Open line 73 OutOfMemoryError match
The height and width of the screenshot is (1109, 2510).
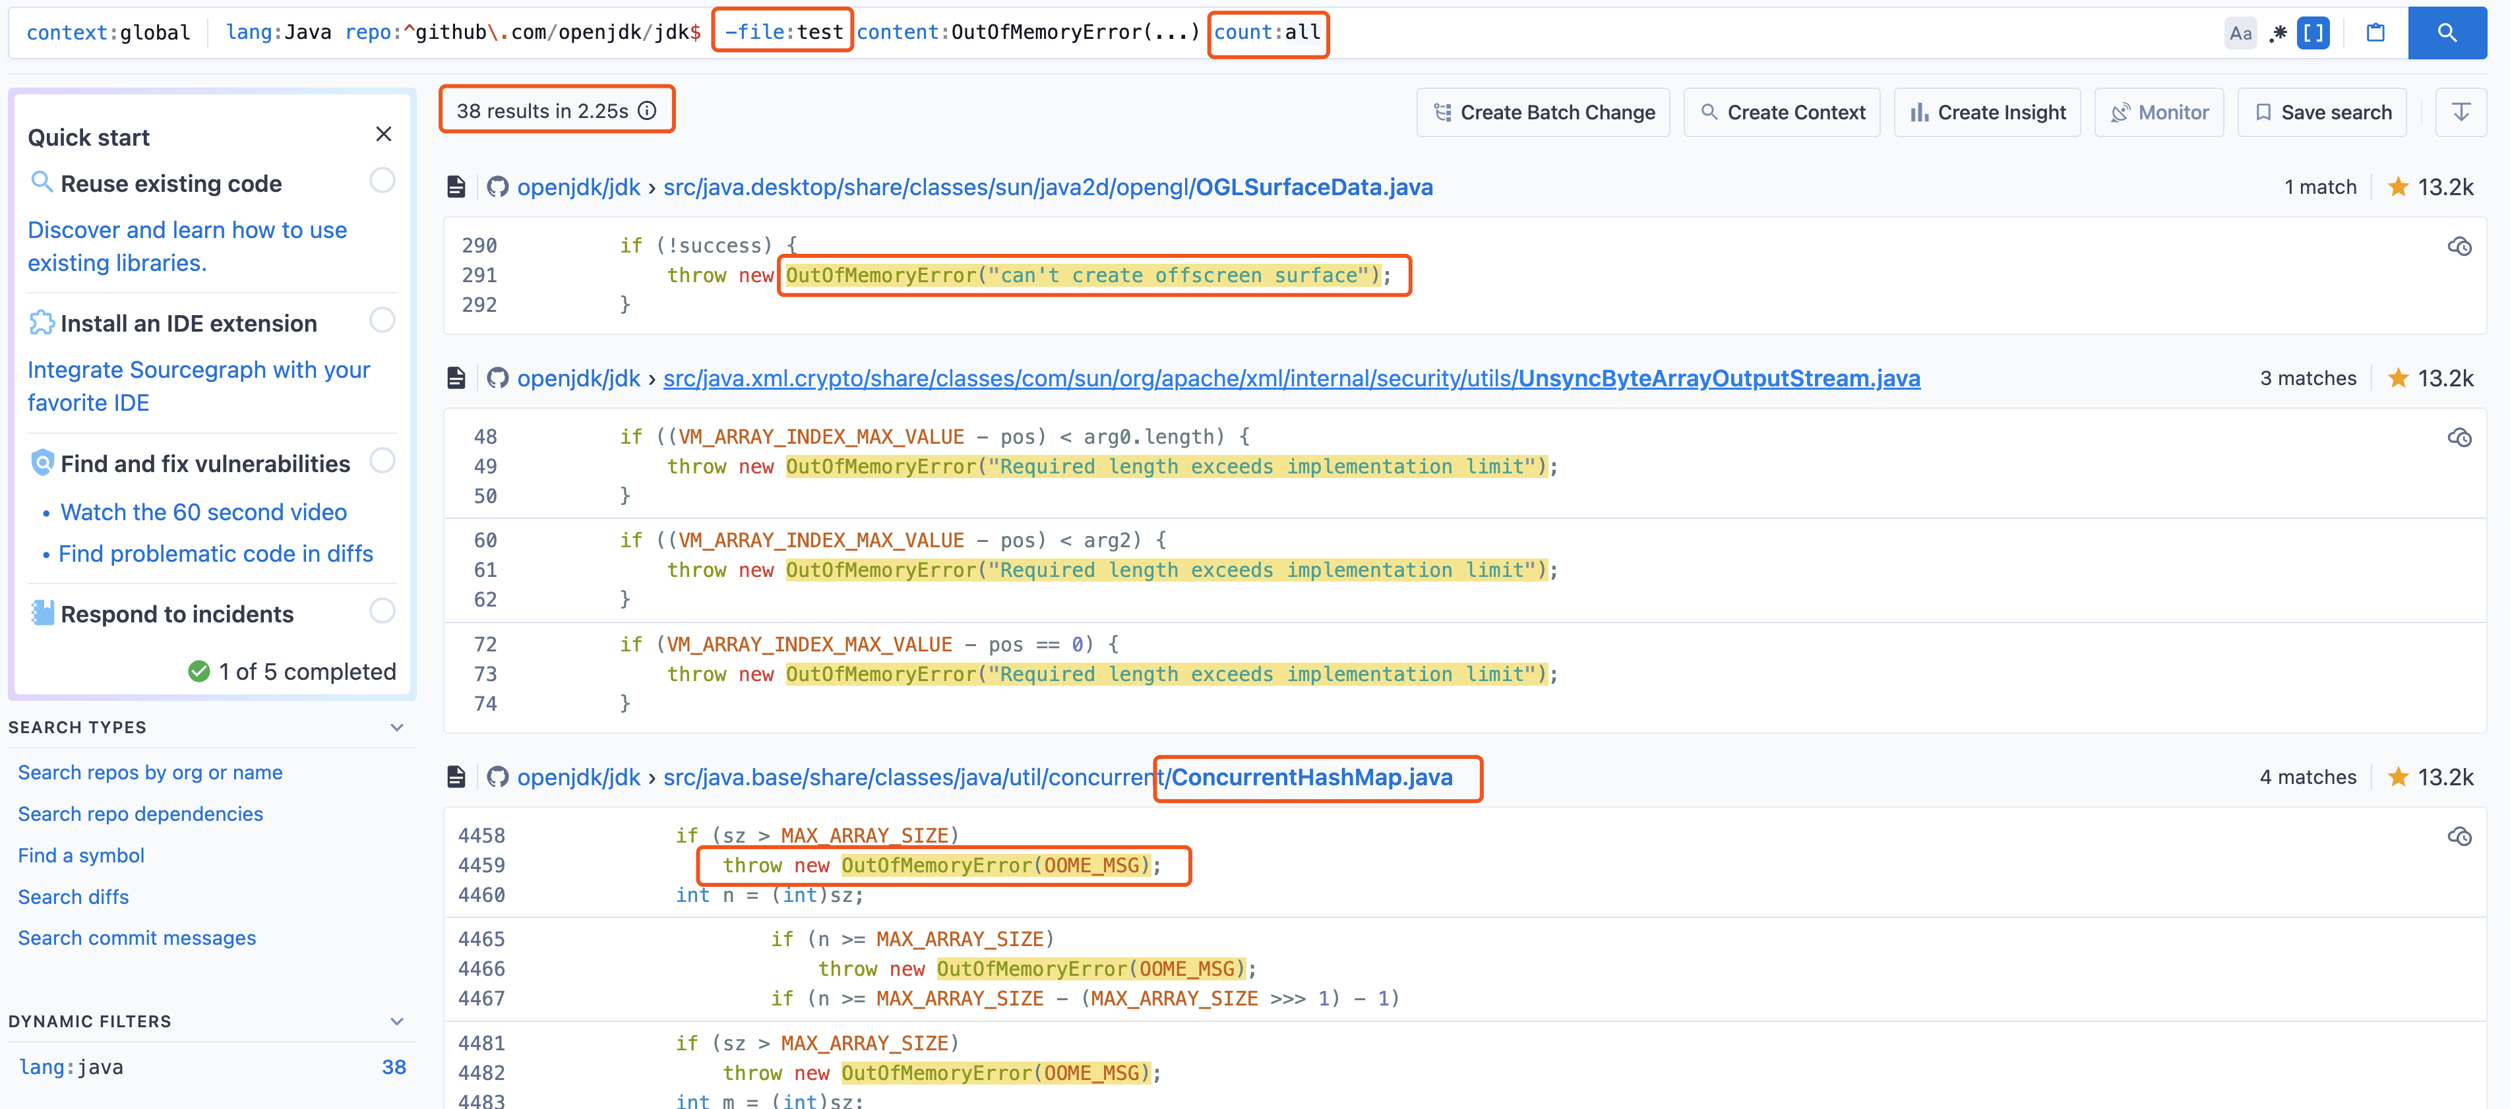point(1167,674)
